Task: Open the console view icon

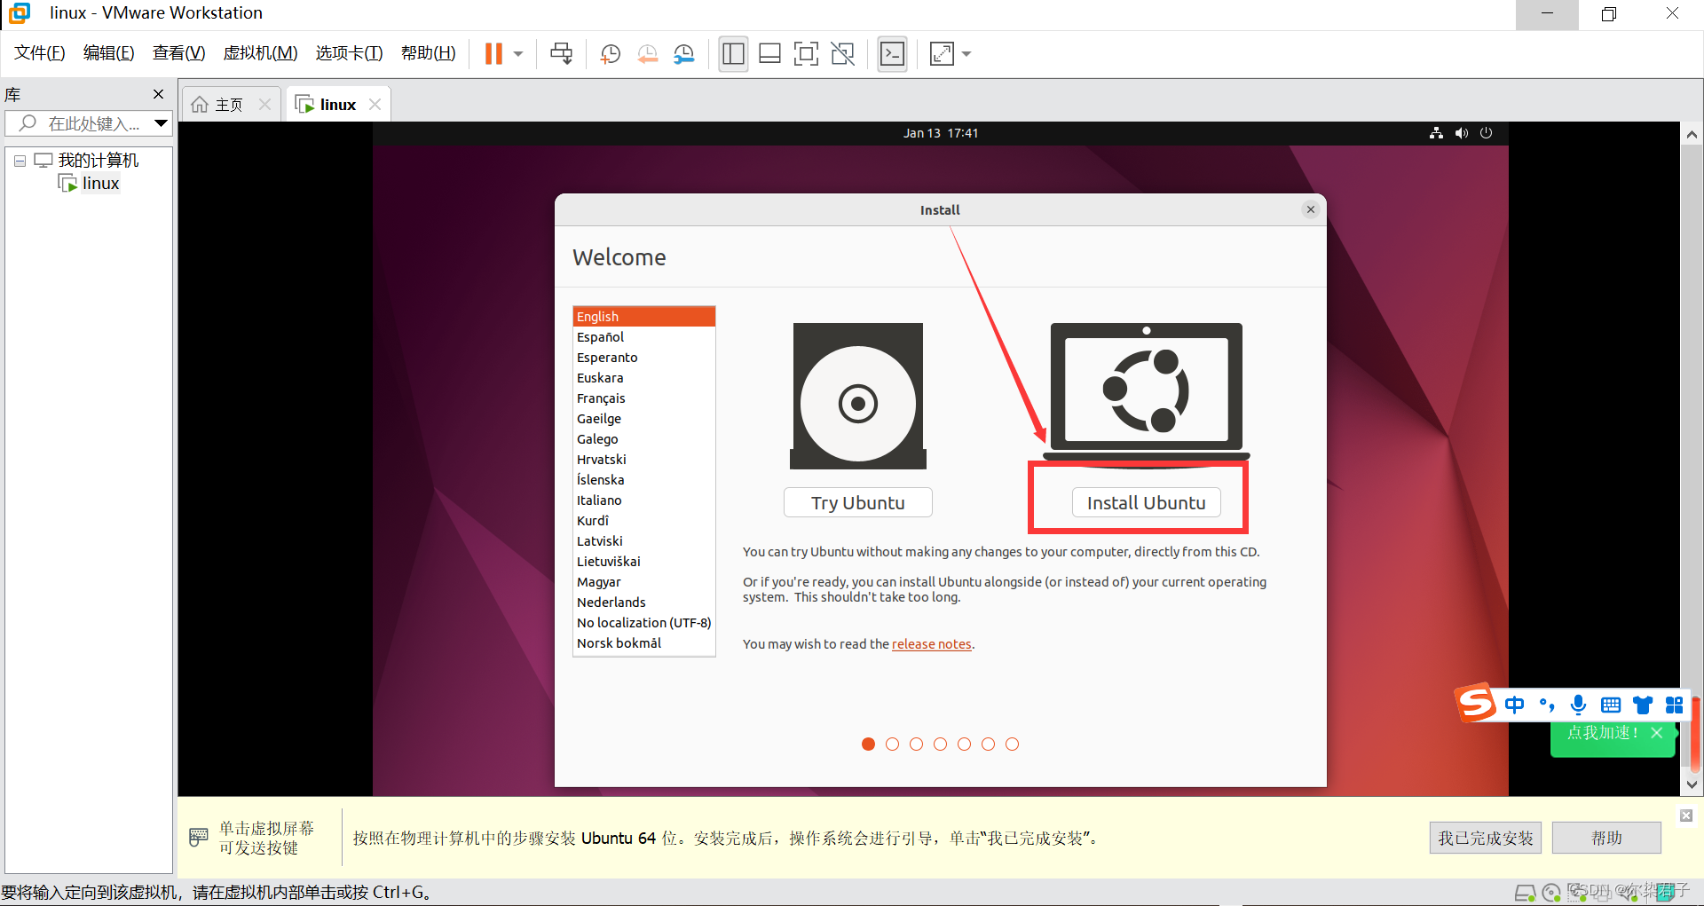Action: [x=892, y=54]
